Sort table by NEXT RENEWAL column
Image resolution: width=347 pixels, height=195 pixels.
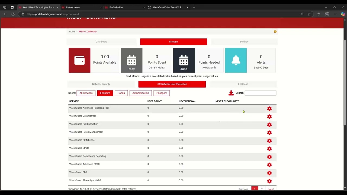[x=187, y=101]
